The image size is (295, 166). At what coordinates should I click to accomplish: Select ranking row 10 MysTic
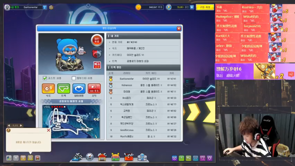coord(143,136)
